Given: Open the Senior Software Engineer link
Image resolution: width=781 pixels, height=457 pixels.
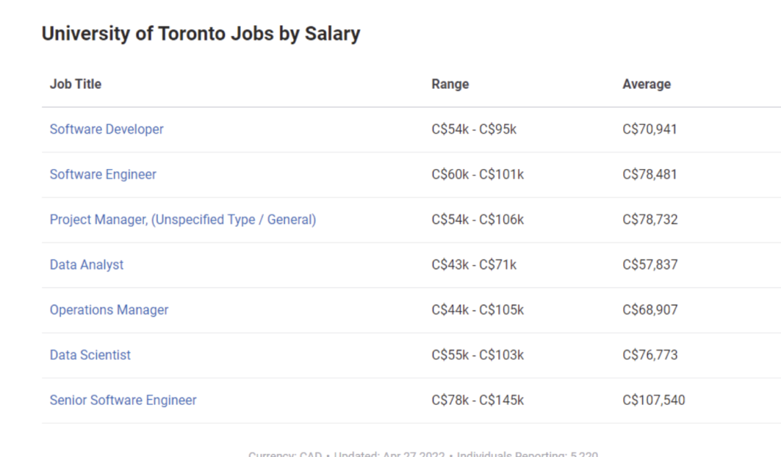Looking at the screenshot, I should [x=122, y=400].
